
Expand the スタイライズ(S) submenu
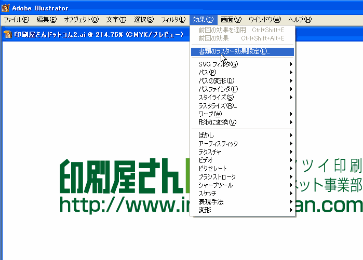(x=216, y=98)
